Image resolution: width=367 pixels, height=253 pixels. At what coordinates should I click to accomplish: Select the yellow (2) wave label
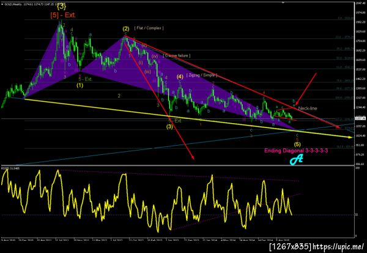tap(125, 29)
